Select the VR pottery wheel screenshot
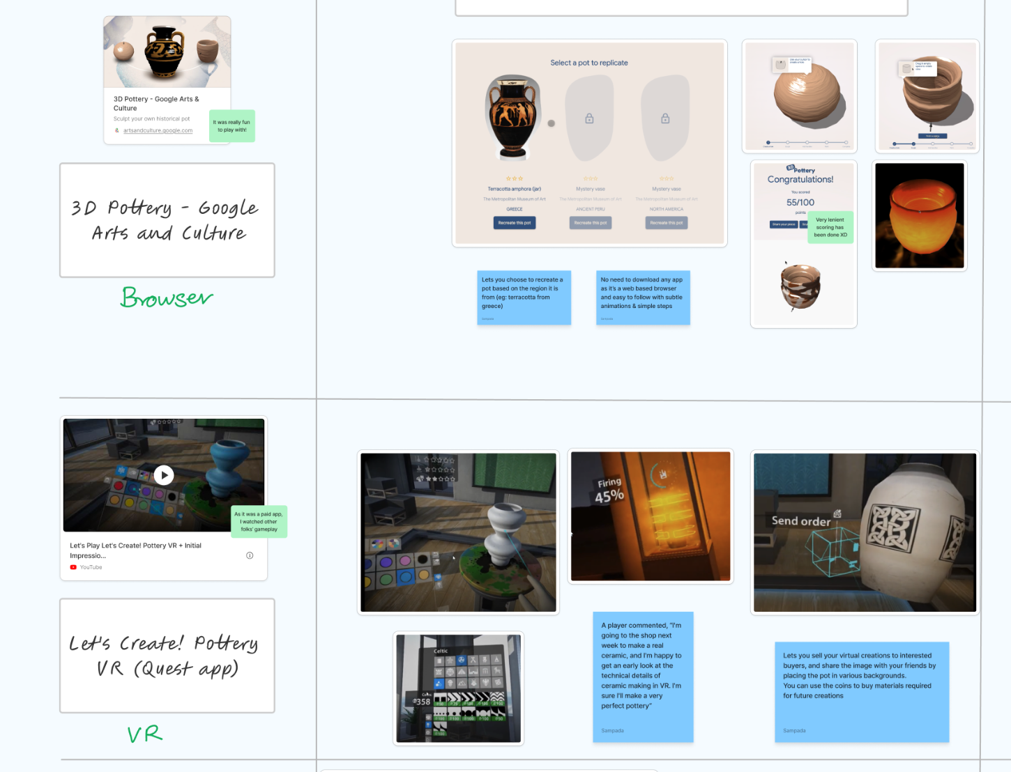Viewport: 1011px width, 772px height. click(459, 532)
